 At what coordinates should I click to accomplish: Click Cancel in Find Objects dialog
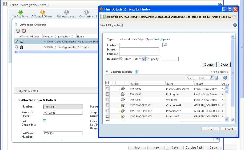[x=229, y=129]
